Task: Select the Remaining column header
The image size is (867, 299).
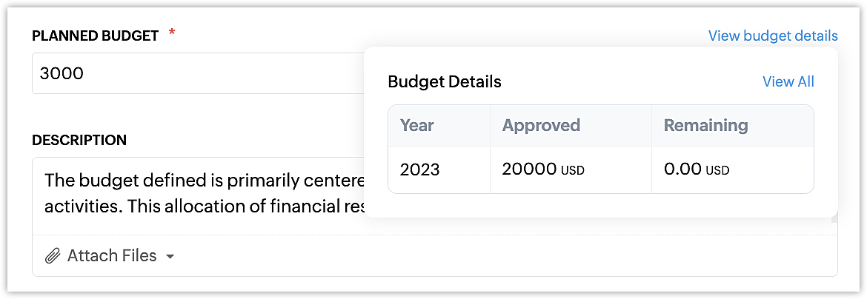Action: pos(705,125)
